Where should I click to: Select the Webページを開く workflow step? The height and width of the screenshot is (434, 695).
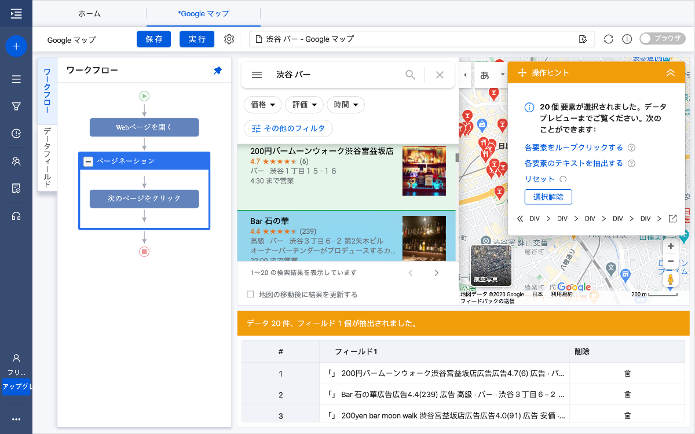pyautogui.click(x=144, y=127)
